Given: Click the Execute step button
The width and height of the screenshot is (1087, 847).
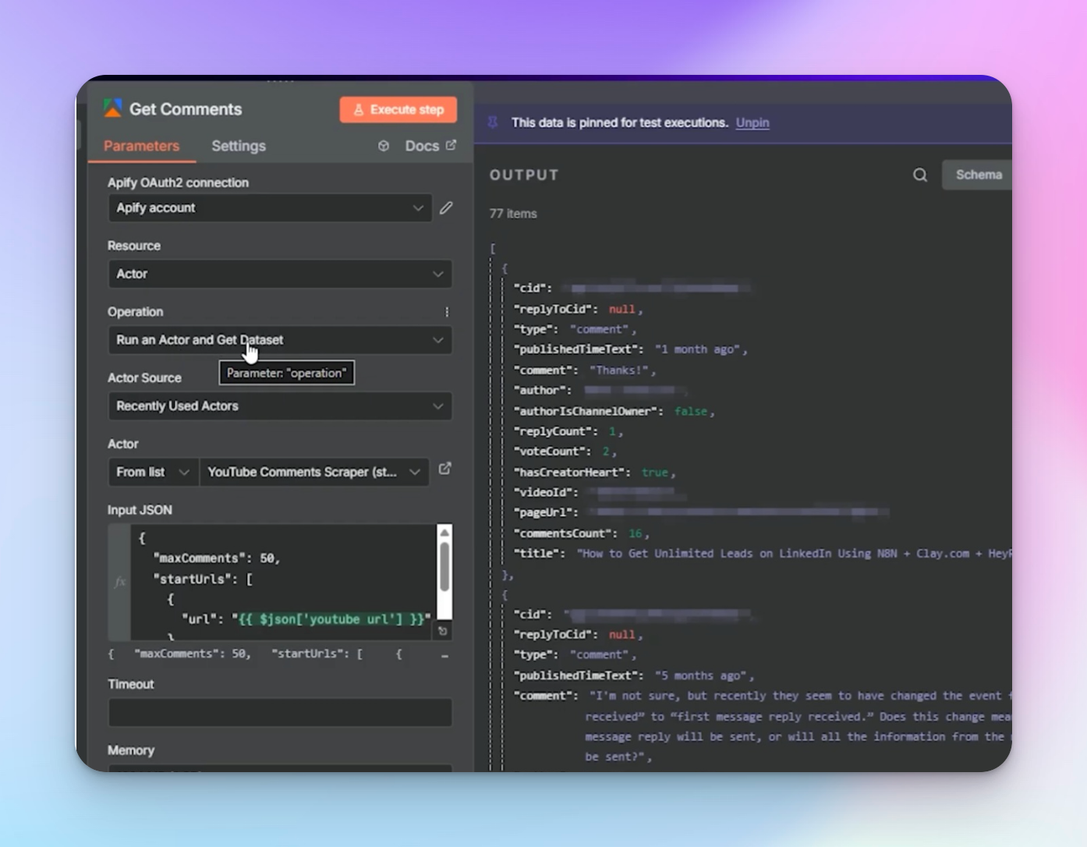Looking at the screenshot, I should tap(398, 109).
